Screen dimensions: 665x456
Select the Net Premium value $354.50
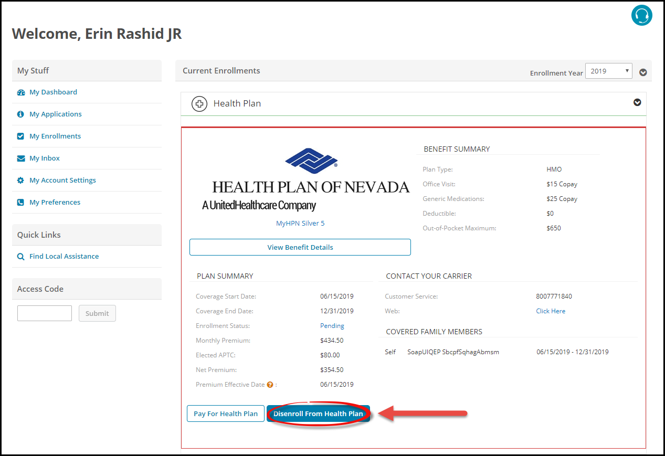(x=332, y=370)
